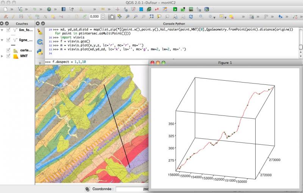
Task: Expand the MNT layer tree
Action: 3,56
